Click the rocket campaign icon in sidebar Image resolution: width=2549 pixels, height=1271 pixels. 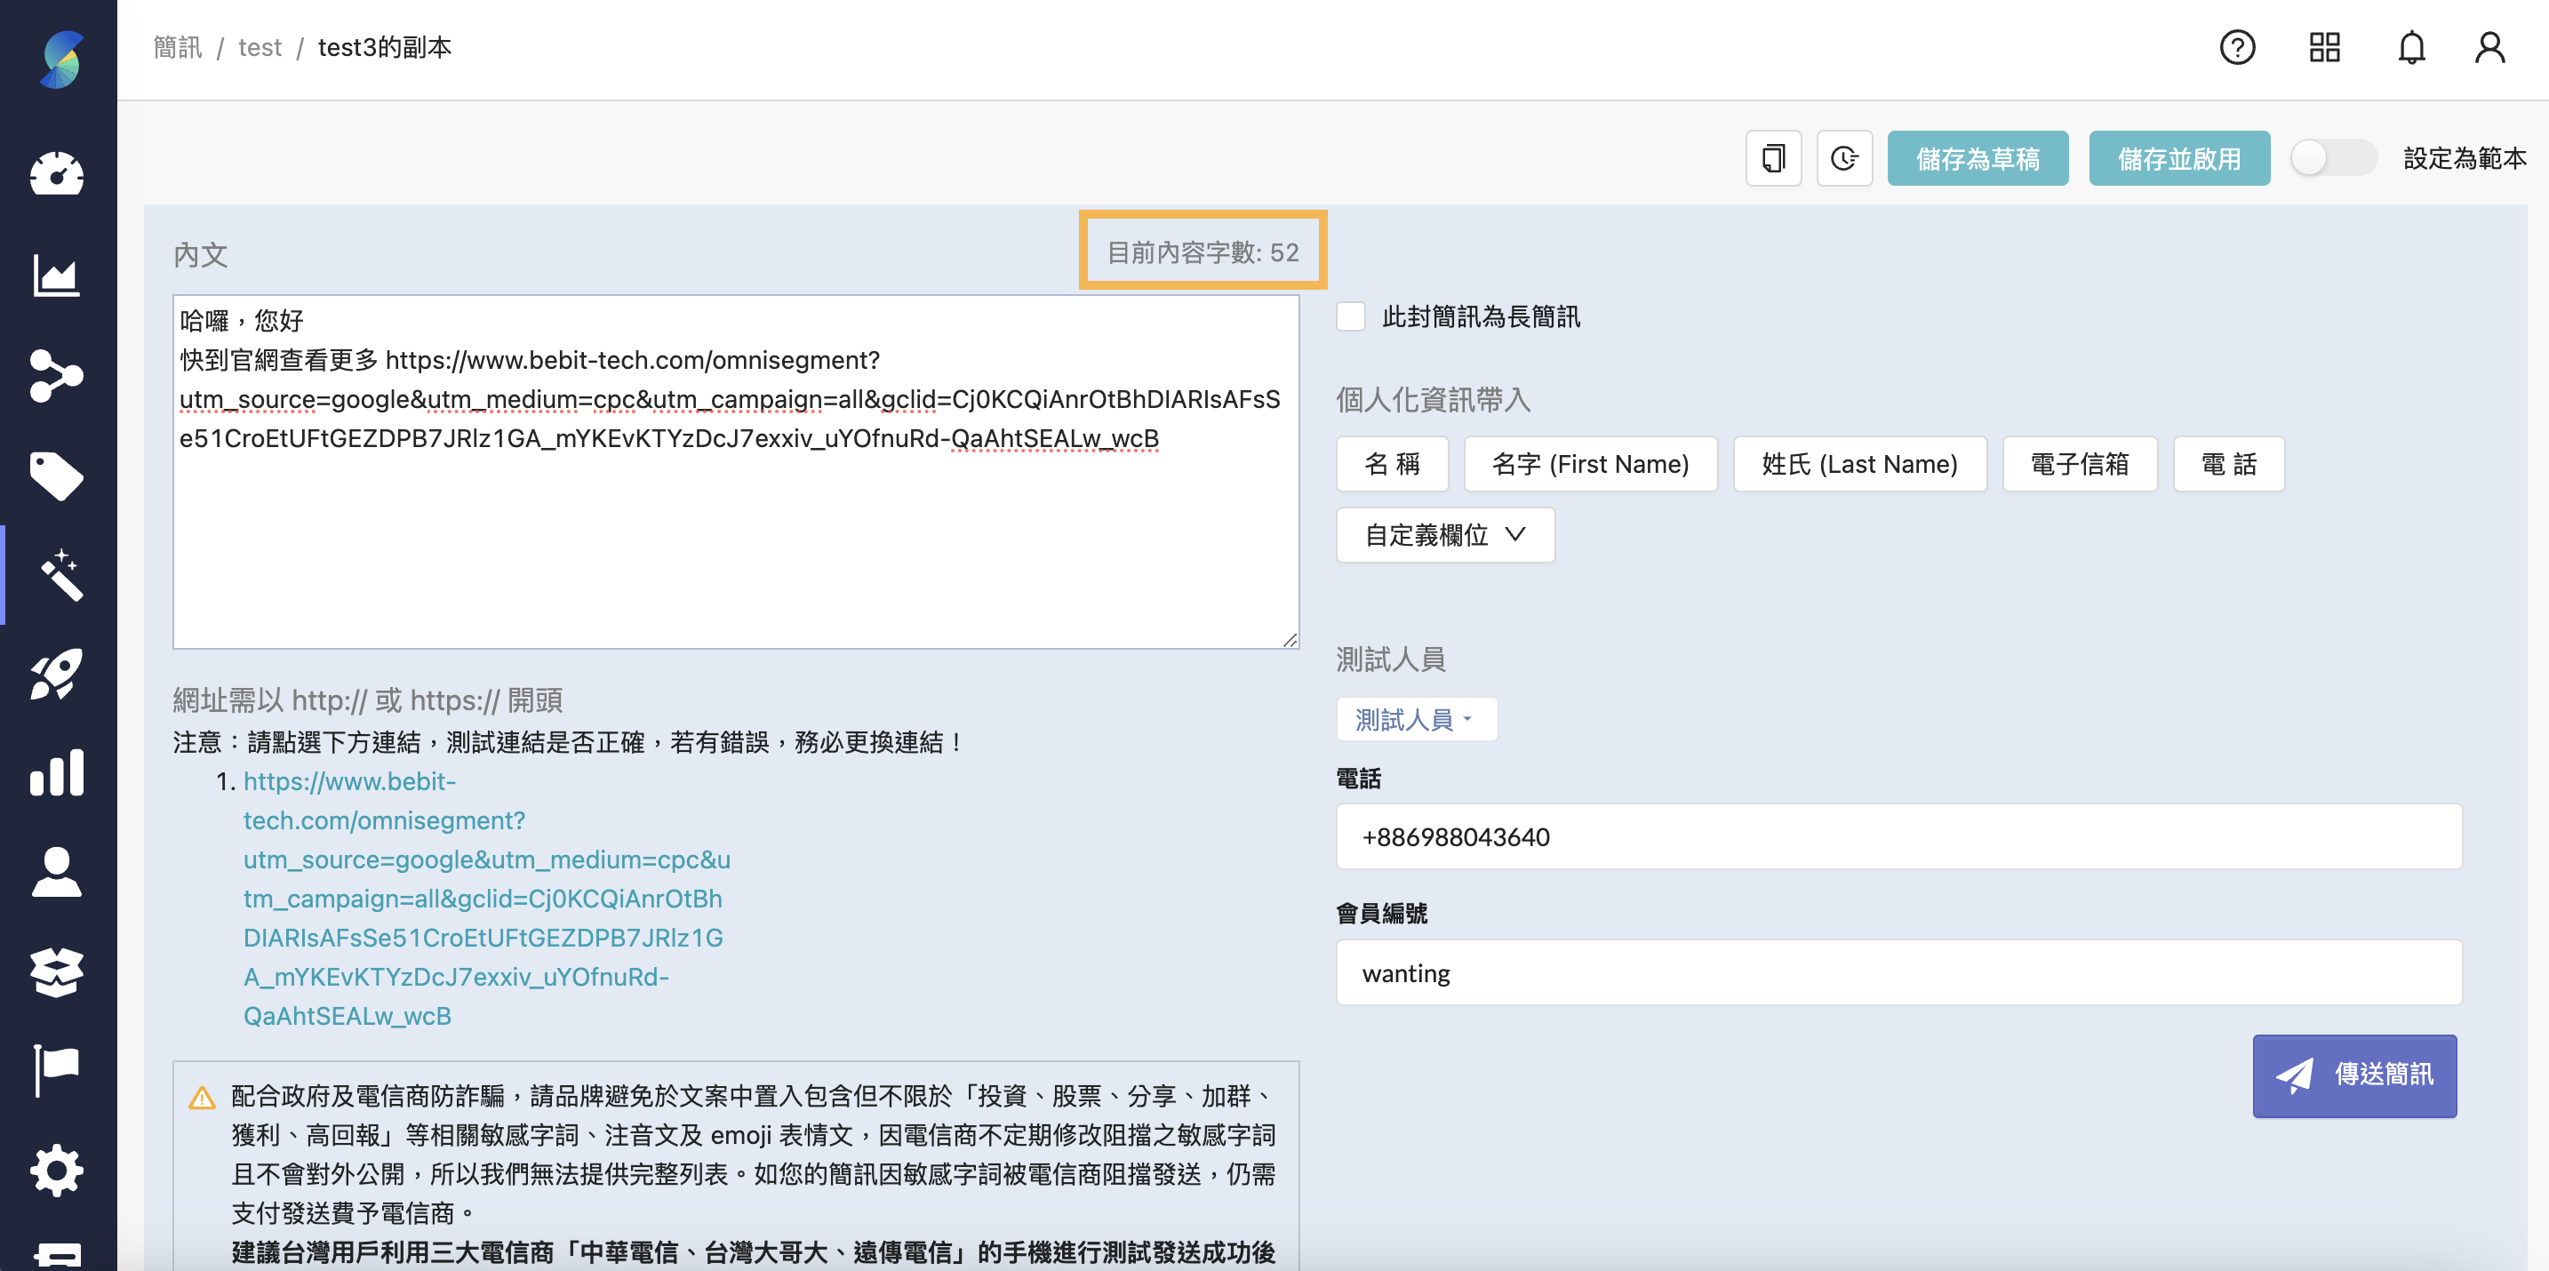56,674
